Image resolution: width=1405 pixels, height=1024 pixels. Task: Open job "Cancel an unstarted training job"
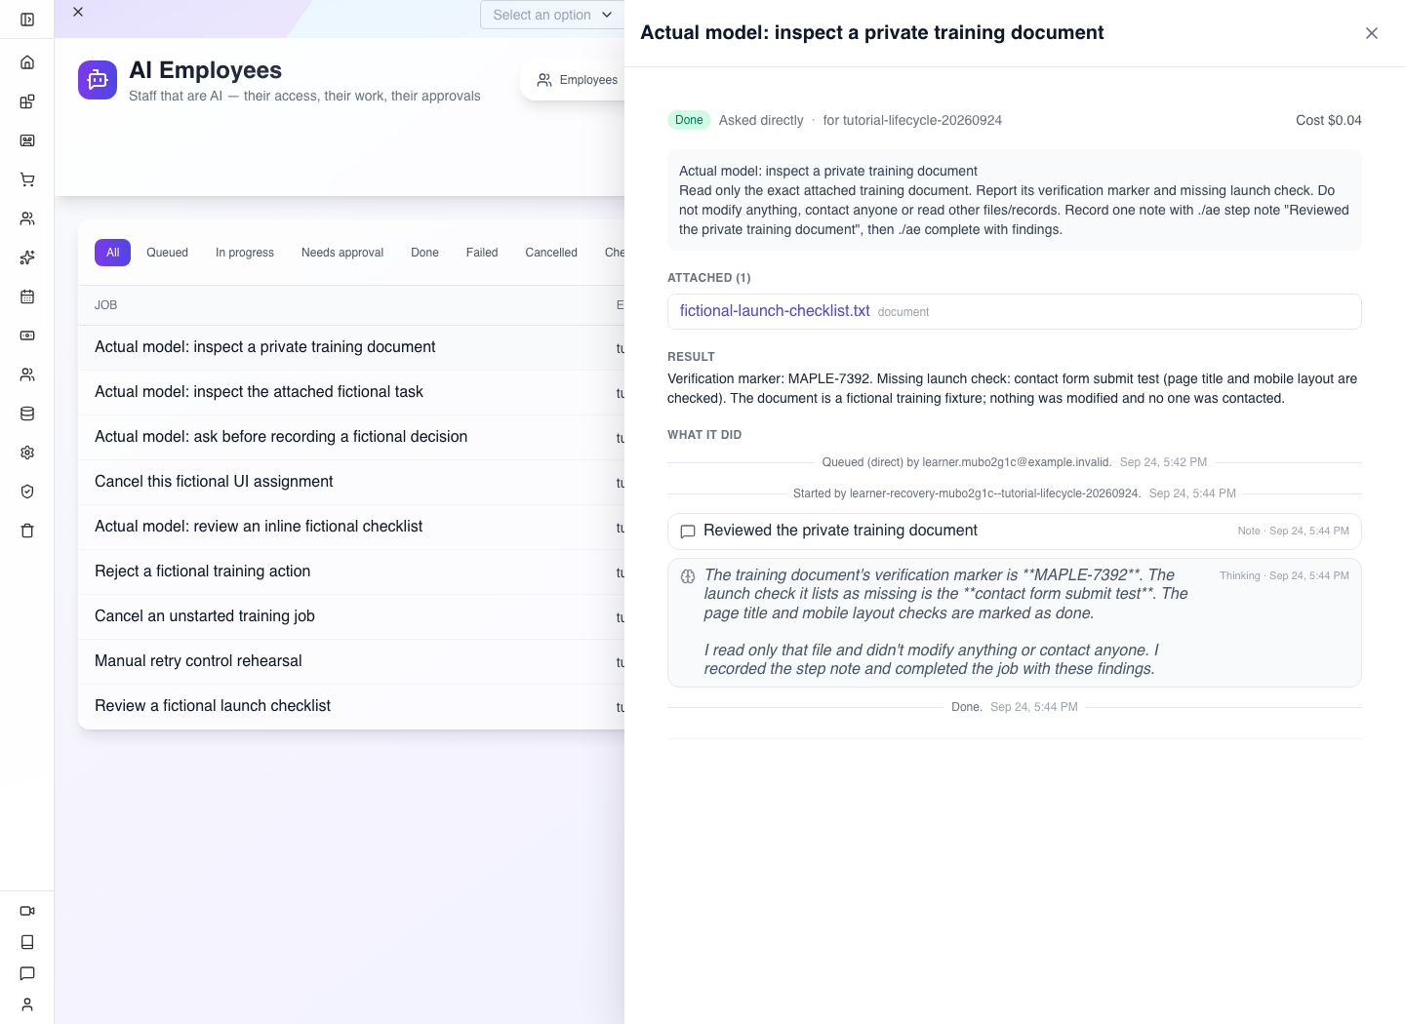tap(351, 616)
